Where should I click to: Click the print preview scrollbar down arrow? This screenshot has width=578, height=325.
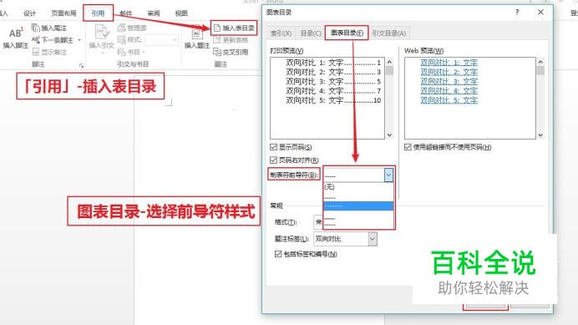point(389,135)
